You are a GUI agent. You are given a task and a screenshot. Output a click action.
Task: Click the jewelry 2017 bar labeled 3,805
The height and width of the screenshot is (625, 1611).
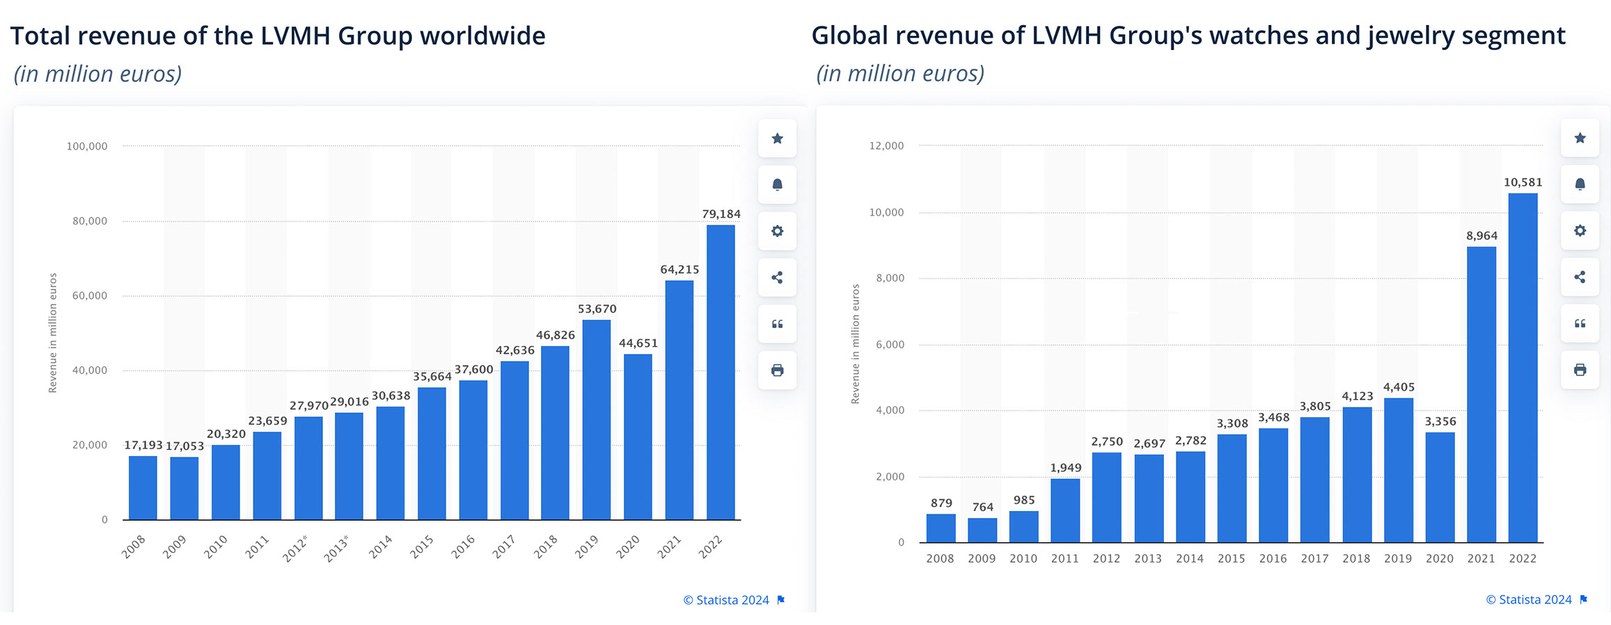tap(1314, 480)
